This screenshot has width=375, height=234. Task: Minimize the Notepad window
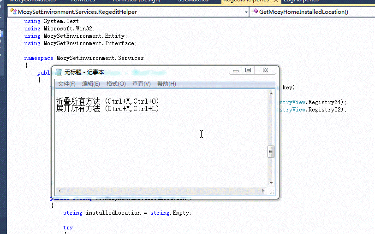(236, 70)
